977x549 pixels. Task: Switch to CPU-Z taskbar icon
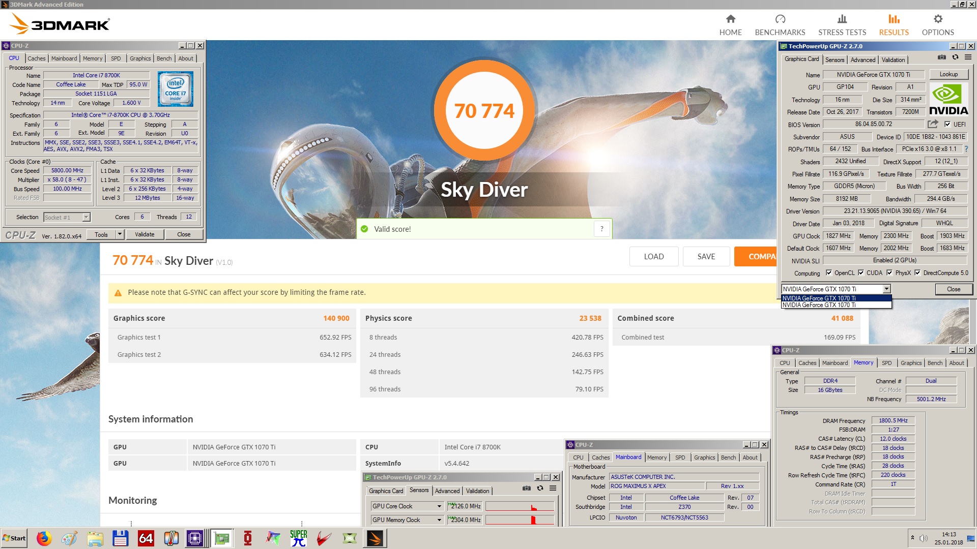(x=195, y=538)
